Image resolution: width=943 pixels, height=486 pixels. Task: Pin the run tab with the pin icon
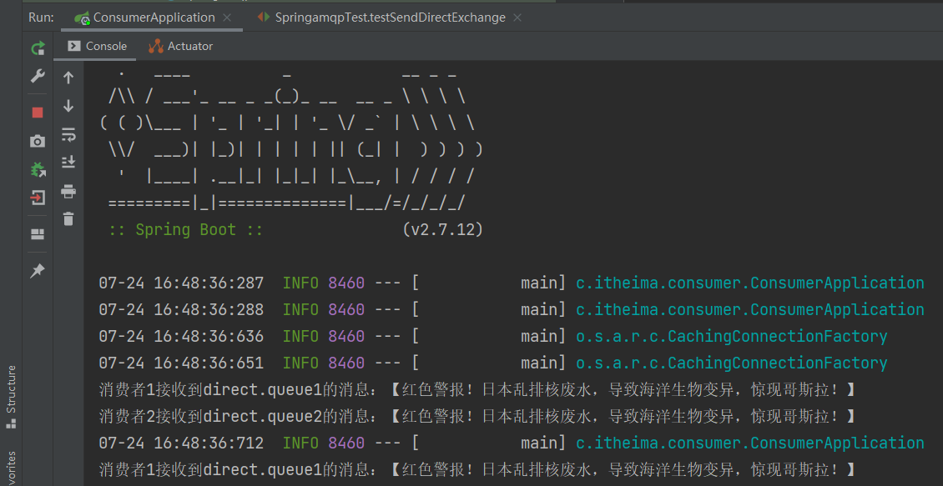point(38,270)
